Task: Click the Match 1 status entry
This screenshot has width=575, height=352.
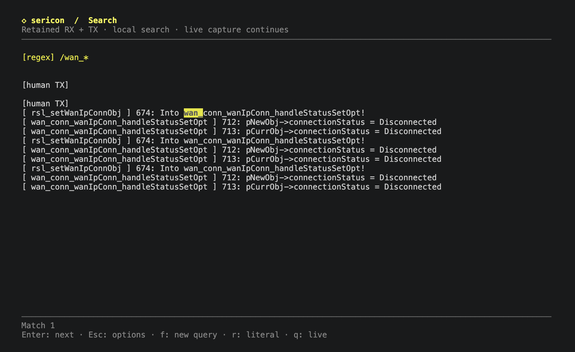Action: click(38, 326)
